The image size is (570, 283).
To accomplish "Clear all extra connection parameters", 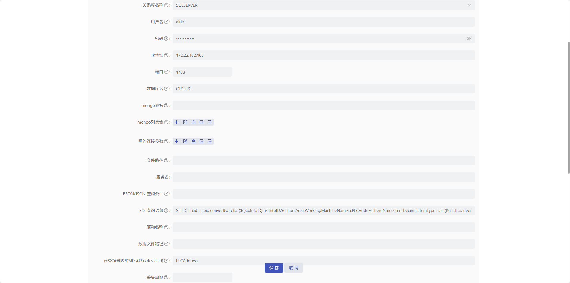I will 193,141.
